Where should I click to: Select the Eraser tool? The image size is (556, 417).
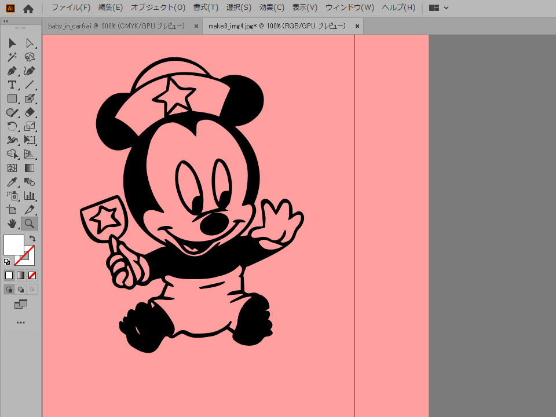pyautogui.click(x=30, y=112)
